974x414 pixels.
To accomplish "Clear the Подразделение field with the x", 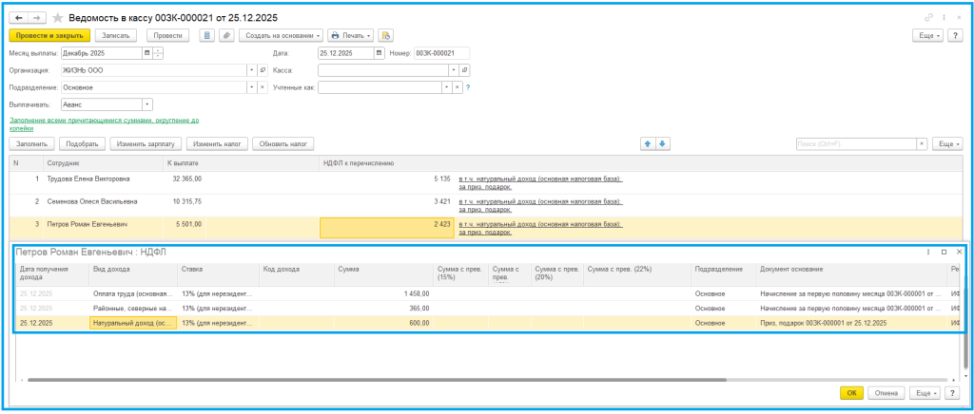I will pyautogui.click(x=262, y=87).
